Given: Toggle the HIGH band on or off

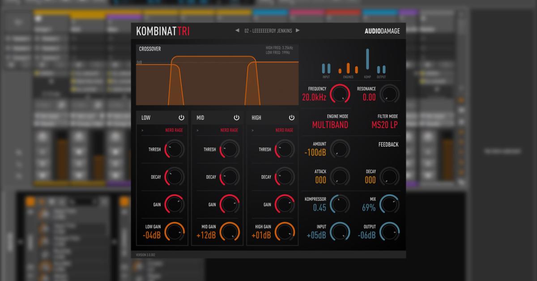Looking at the screenshot, I should [x=292, y=117].
